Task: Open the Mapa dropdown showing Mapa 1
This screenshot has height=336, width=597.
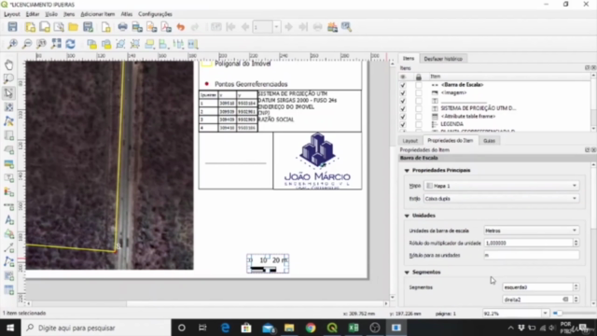Action: (502, 186)
